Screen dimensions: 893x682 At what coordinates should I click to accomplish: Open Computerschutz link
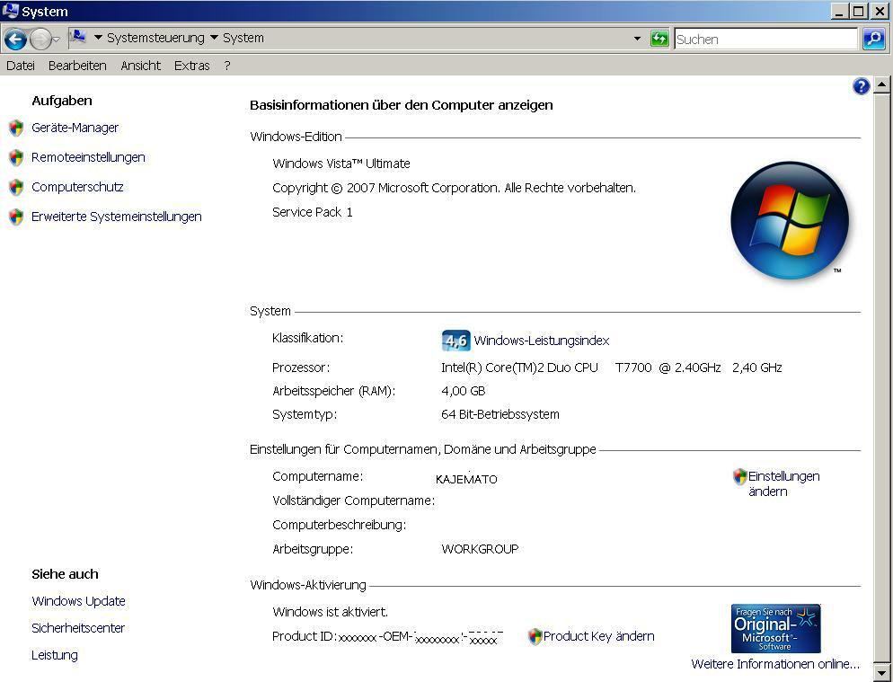tap(77, 187)
